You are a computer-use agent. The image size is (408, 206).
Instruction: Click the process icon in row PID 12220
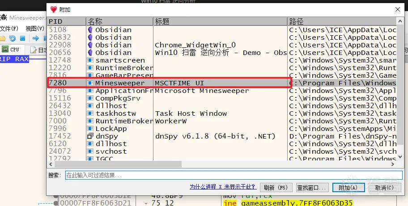pos(90,68)
